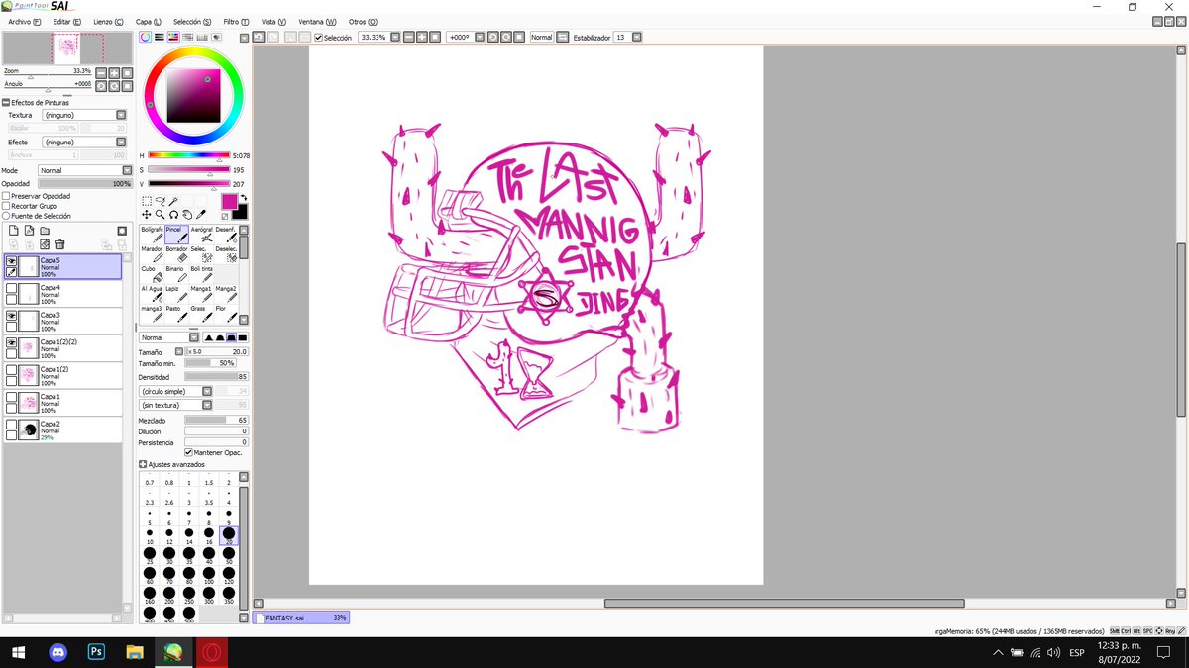Viewport: 1189px width, 668px height.
Task: Uncheck Mantener Opac. checkbox
Action: pyautogui.click(x=189, y=452)
